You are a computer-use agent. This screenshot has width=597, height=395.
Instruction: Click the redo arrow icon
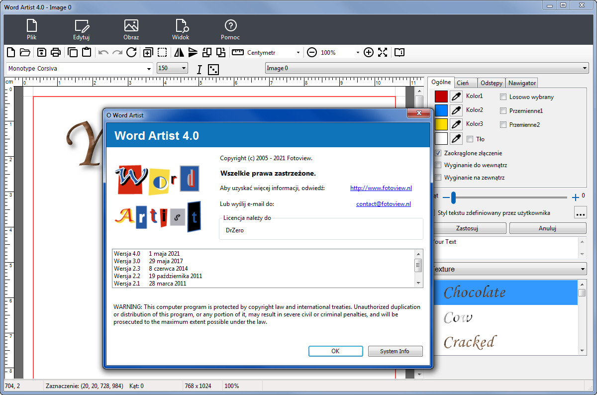(117, 52)
